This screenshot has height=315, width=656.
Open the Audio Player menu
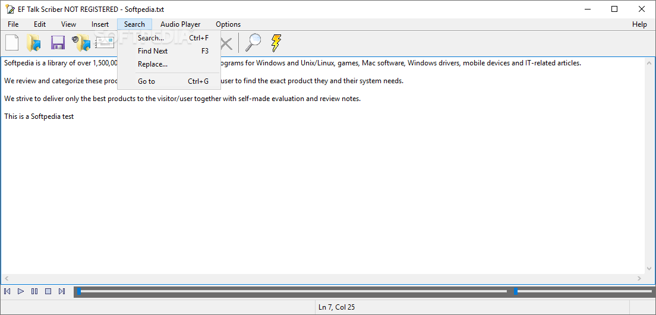click(180, 24)
